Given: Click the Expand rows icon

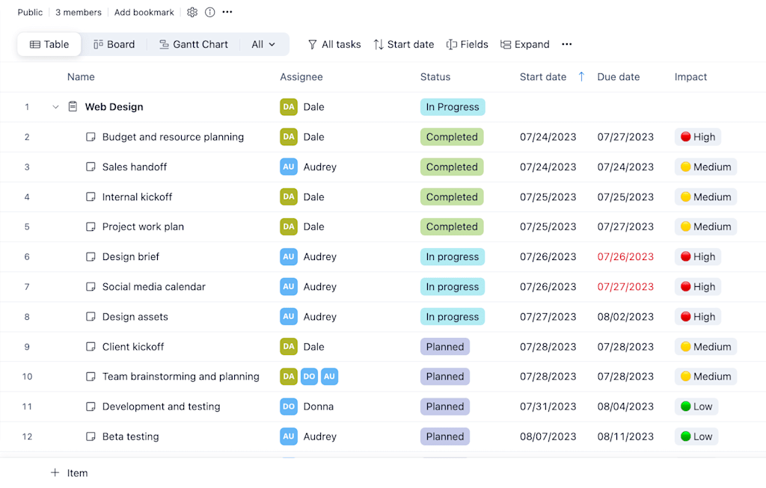Looking at the screenshot, I should click(x=506, y=44).
